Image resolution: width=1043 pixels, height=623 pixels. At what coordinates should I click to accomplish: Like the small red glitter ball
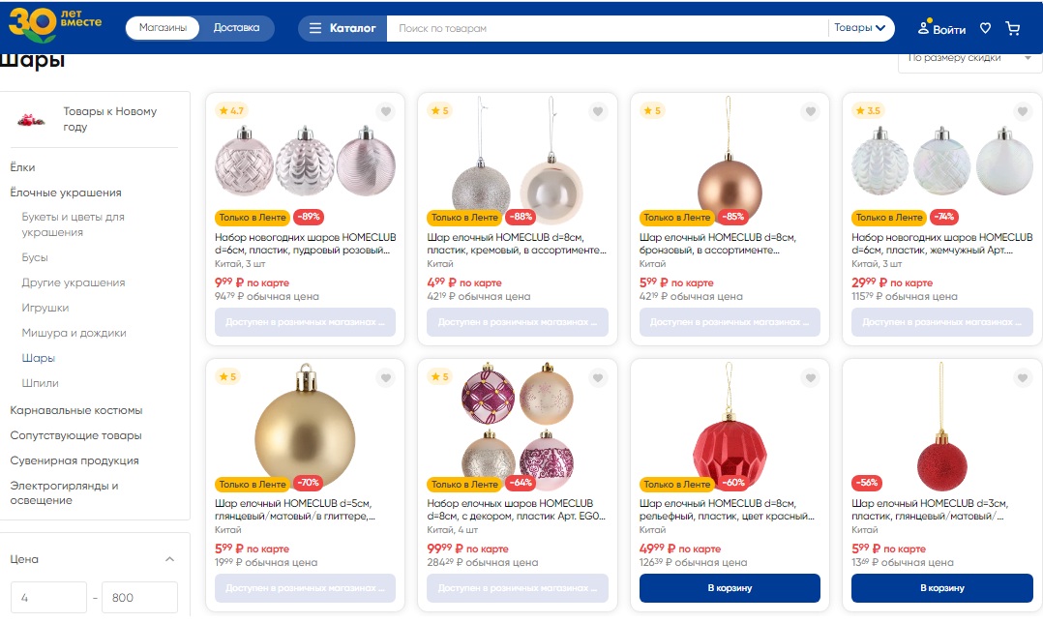coord(1022,378)
